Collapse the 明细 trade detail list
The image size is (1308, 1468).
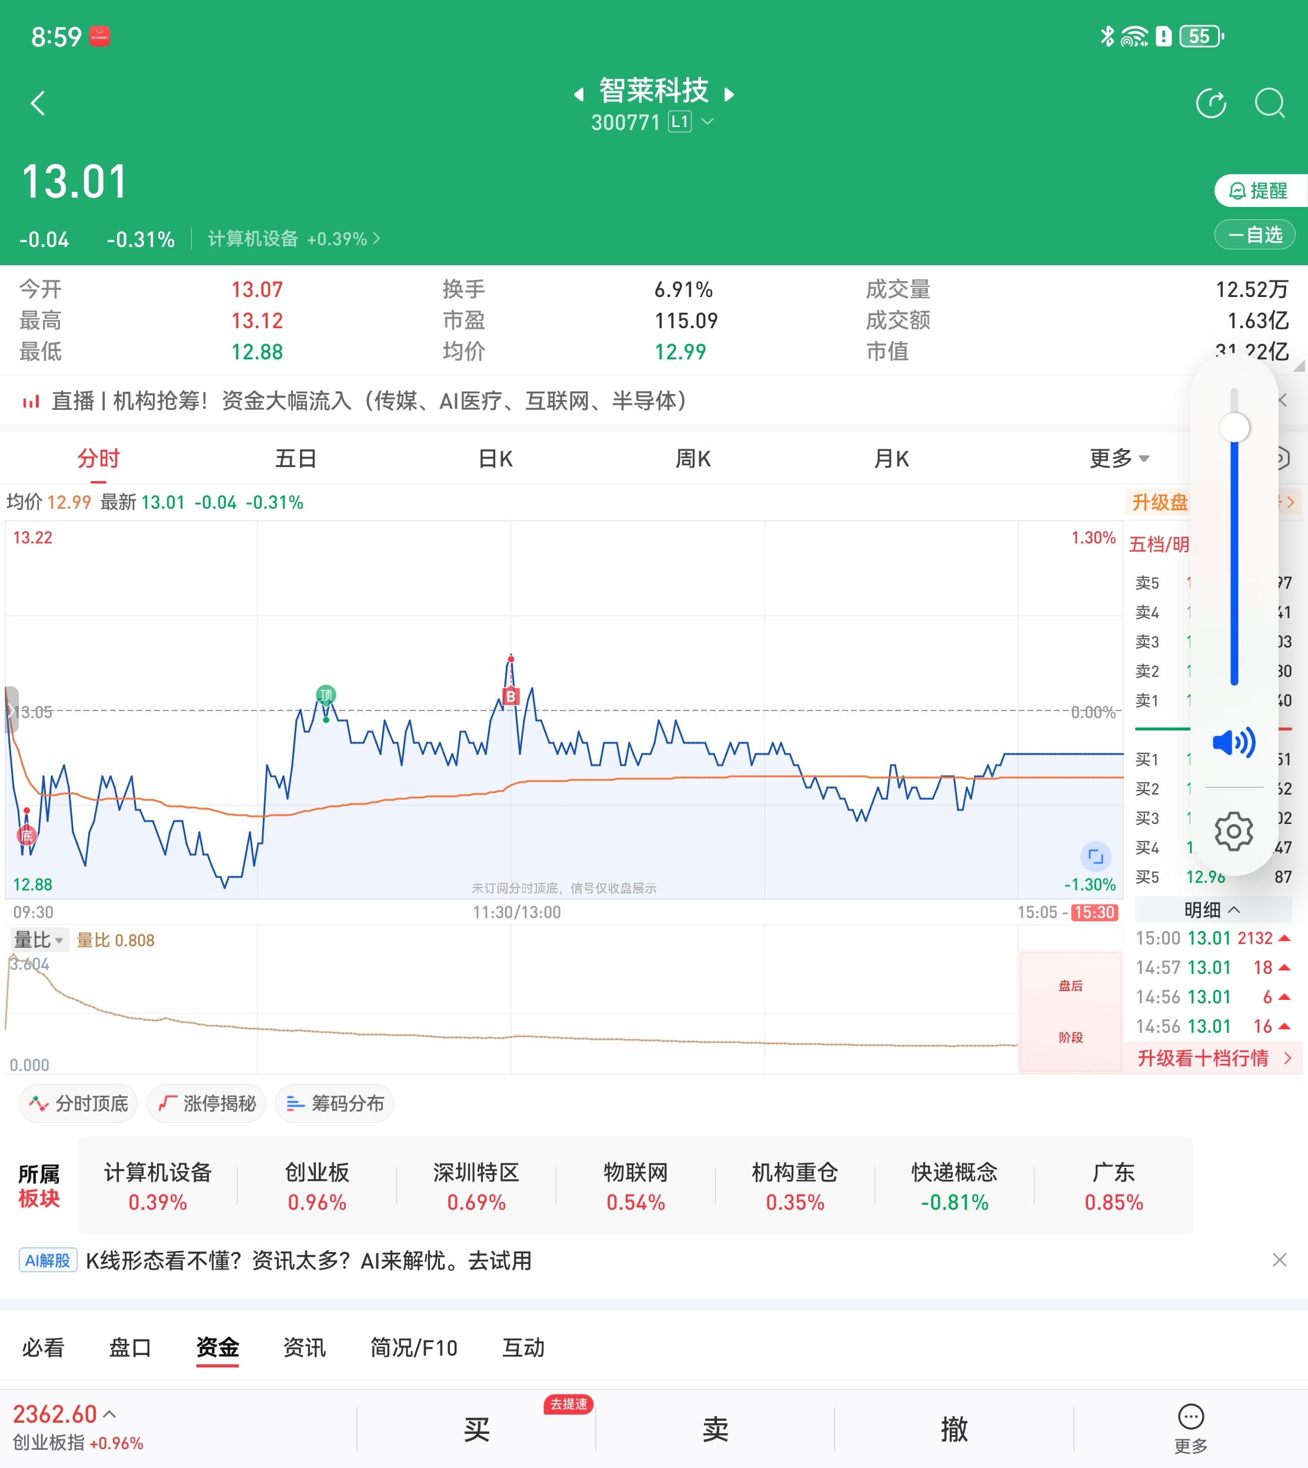tap(1212, 910)
